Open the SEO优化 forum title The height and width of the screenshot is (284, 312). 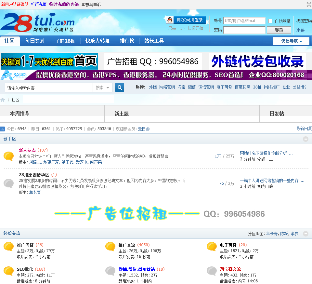[x=25, y=269]
